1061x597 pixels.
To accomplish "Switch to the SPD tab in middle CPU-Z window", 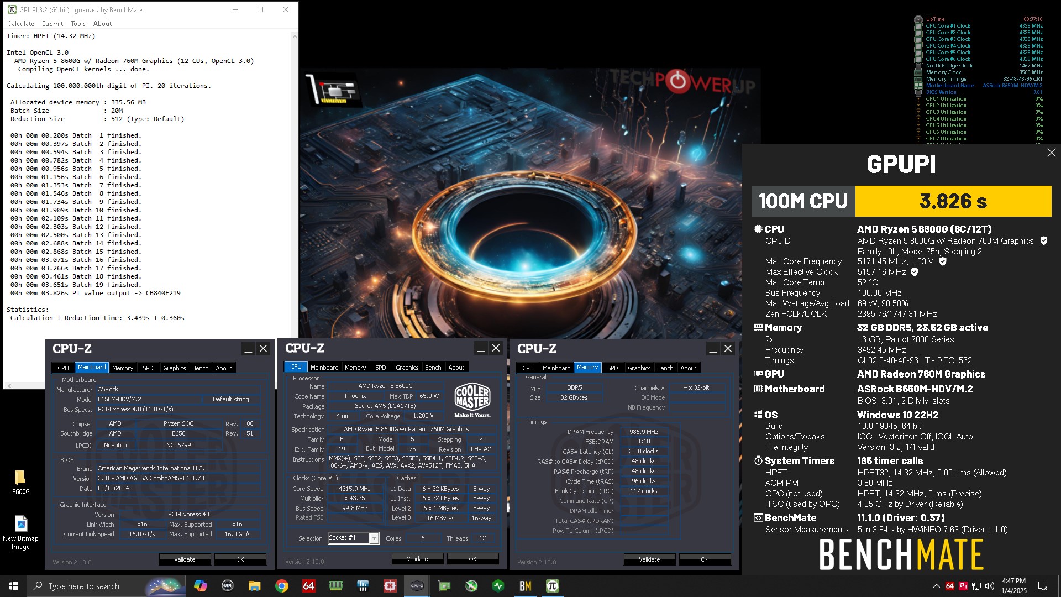I will pos(381,368).
